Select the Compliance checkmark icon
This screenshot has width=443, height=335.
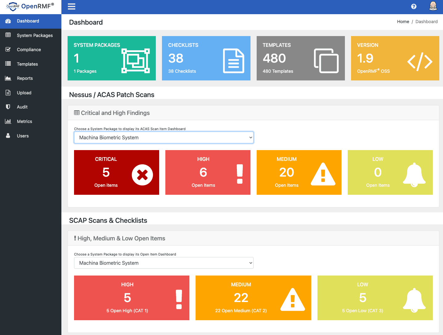pyautogui.click(x=8, y=49)
